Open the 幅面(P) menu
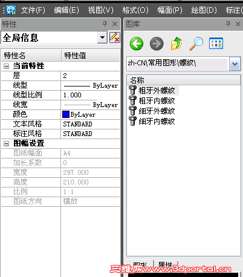 pos(170,10)
